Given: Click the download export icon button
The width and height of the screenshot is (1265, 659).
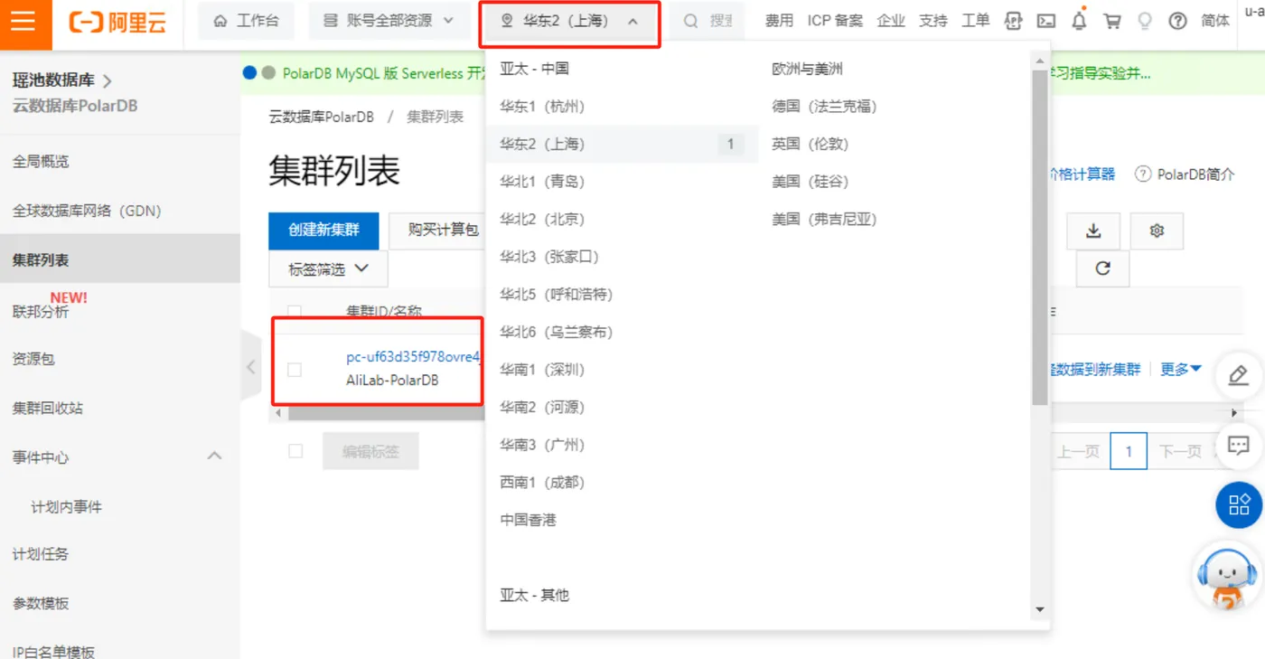Looking at the screenshot, I should [x=1093, y=231].
